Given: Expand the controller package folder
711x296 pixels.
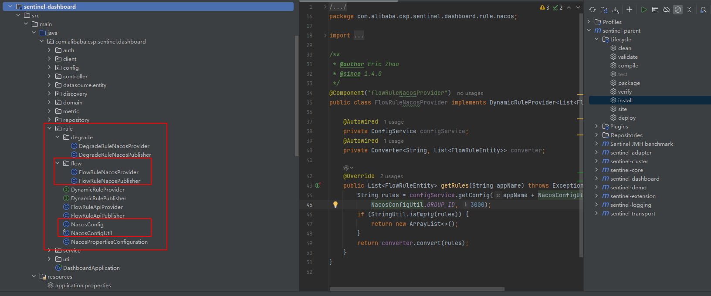Looking at the screenshot, I should pos(49,76).
